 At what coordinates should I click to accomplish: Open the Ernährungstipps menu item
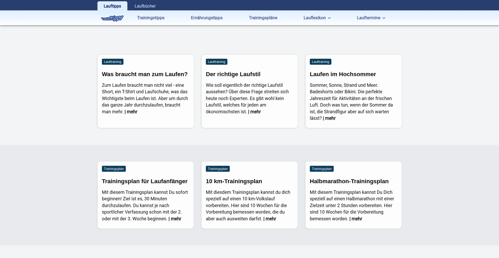click(207, 18)
